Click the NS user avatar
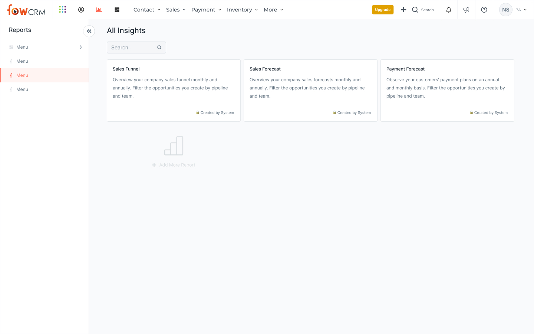 (506, 10)
